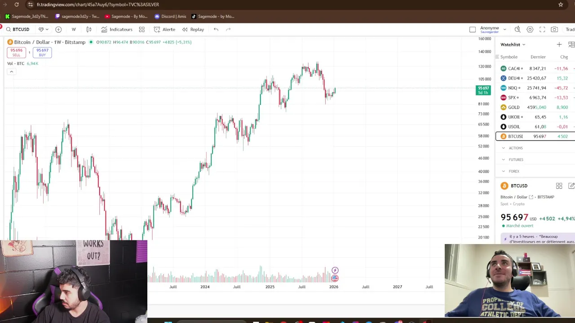Screen dimensions: 575x323
Task: Add a symbol to the watchlist with the plus icon
Action: pos(559,44)
